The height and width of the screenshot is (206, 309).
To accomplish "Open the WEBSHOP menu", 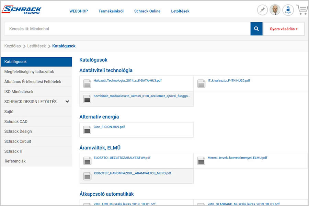I will pyautogui.click(x=78, y=11).
